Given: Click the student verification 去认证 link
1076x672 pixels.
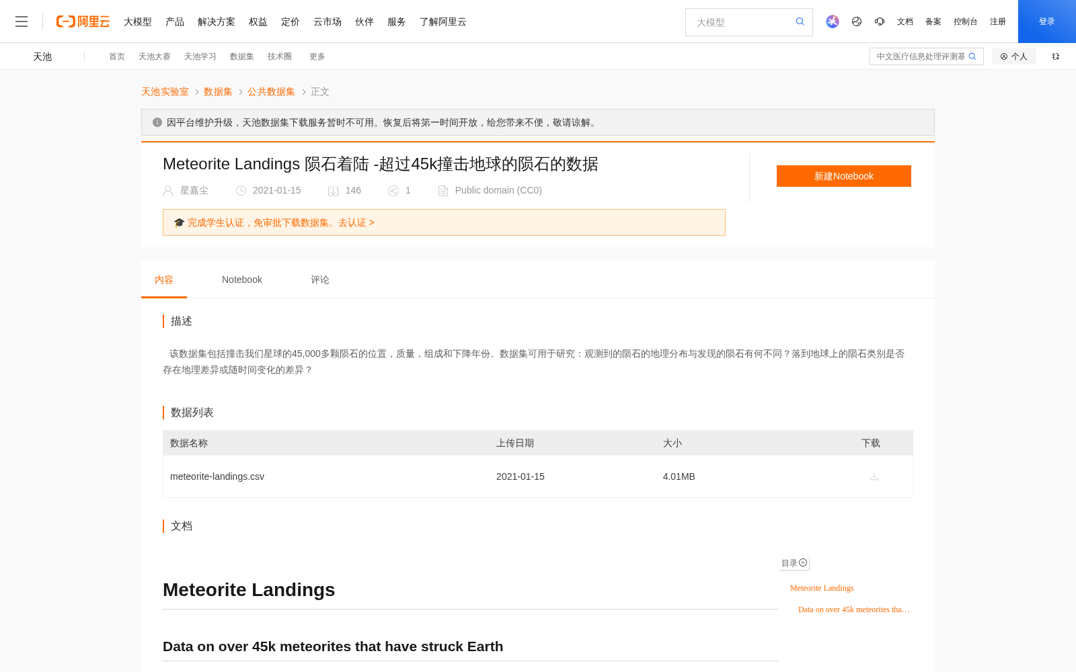Looking at the screenshot, I should 356,222.
